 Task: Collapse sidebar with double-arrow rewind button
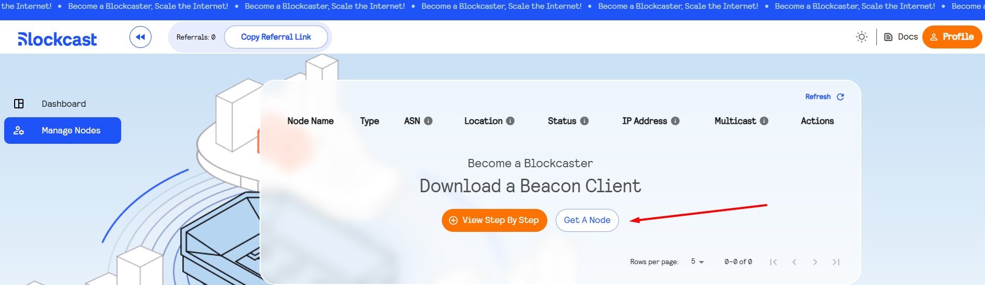[x=140, y=37]
